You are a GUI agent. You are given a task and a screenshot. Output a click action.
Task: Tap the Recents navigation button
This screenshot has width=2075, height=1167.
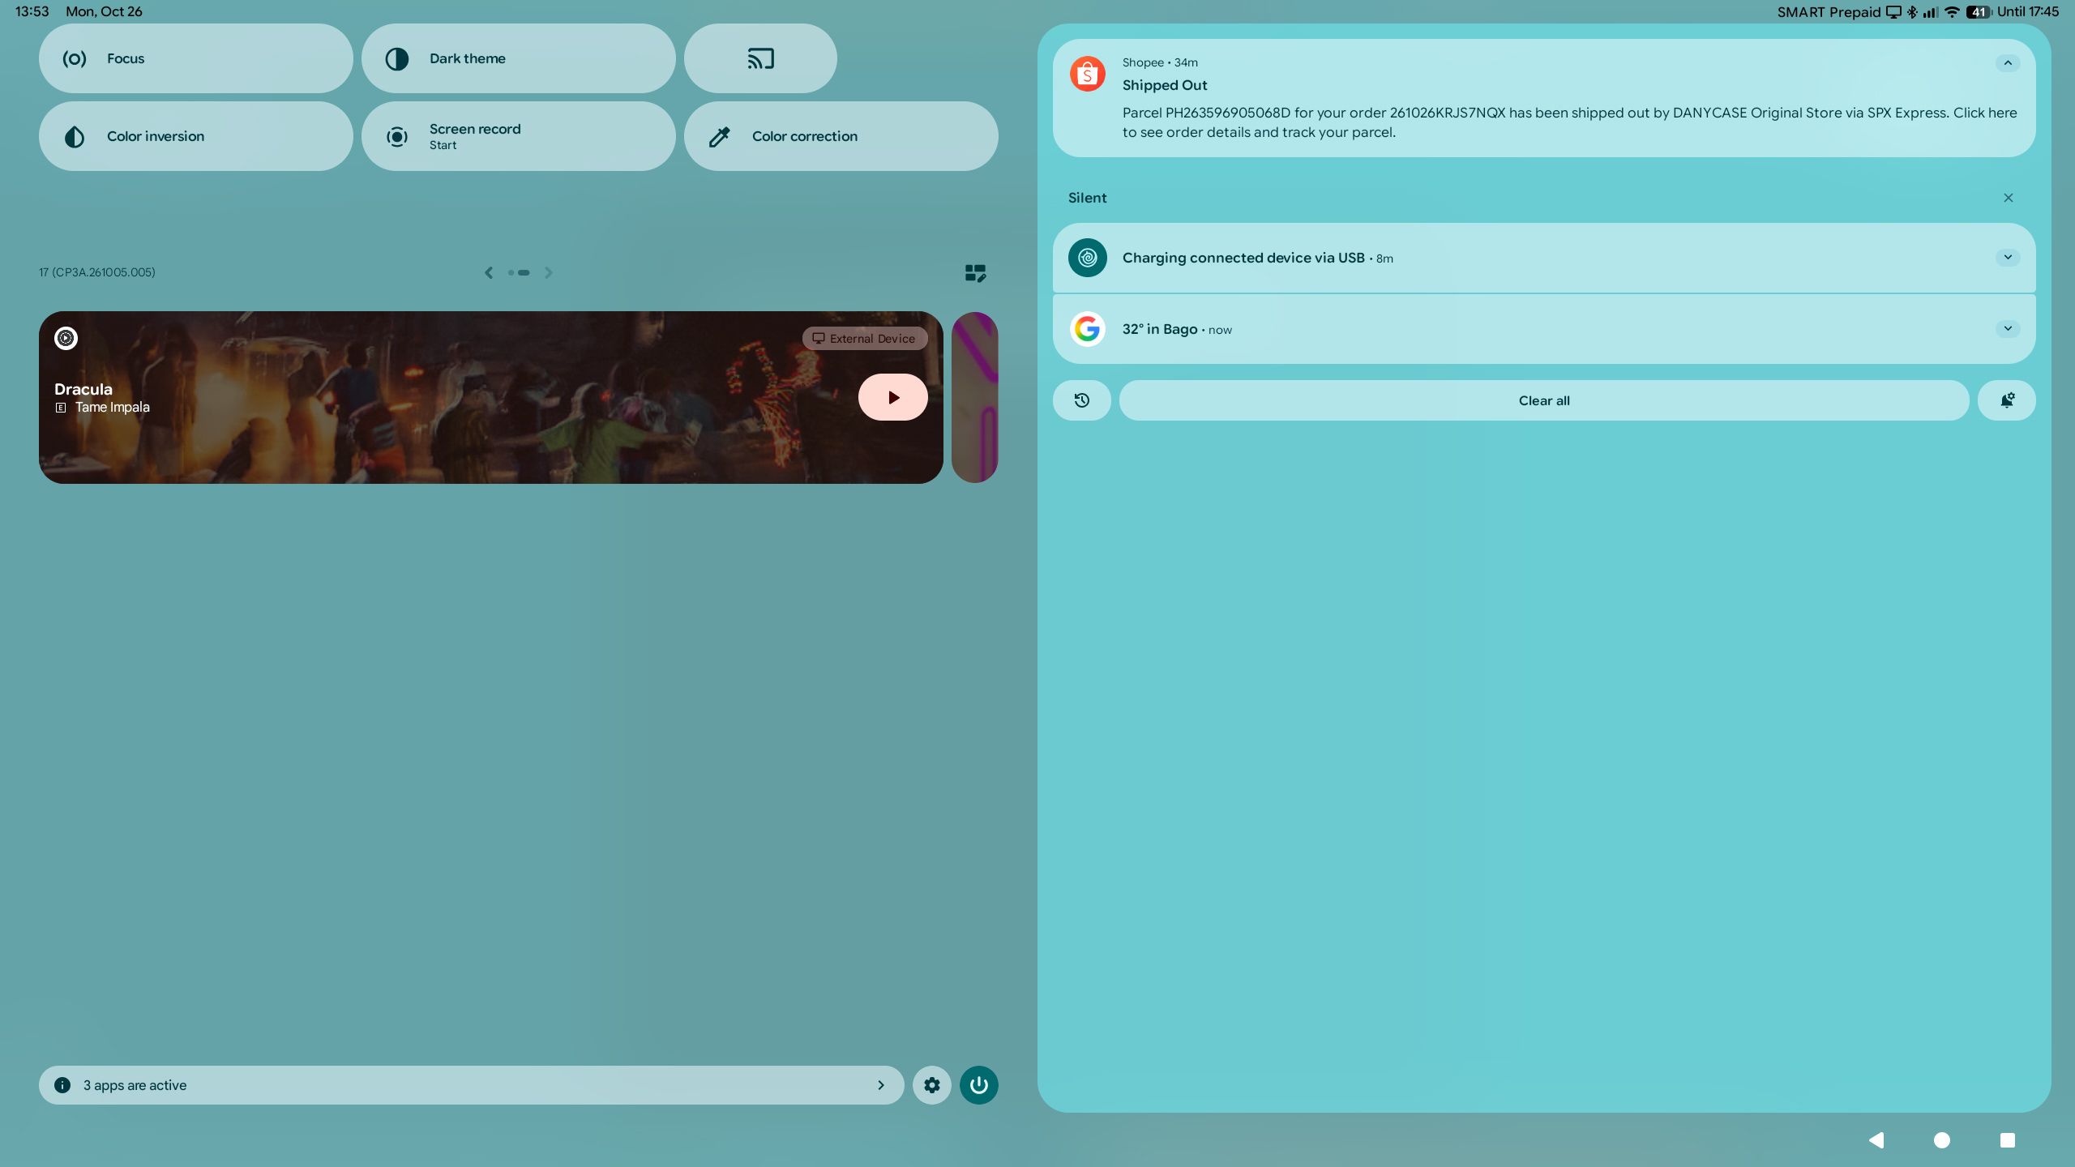coord(2007,1140)
